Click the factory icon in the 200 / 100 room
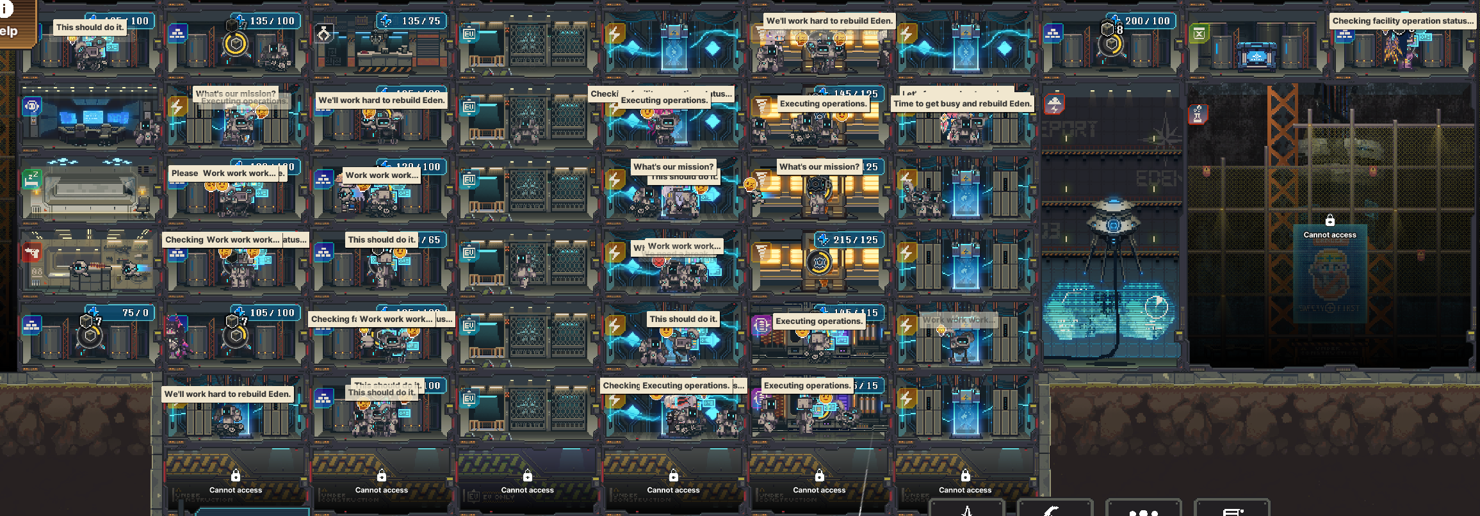This screenshot has width=1480, height=516. (1053, 32)
